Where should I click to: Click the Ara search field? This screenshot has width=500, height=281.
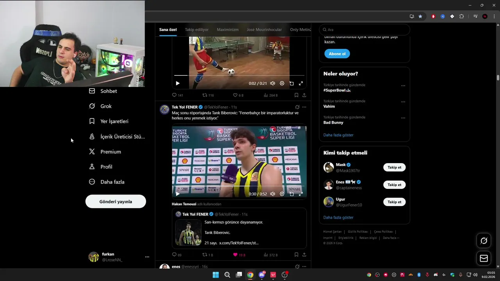tap(364, 30)
